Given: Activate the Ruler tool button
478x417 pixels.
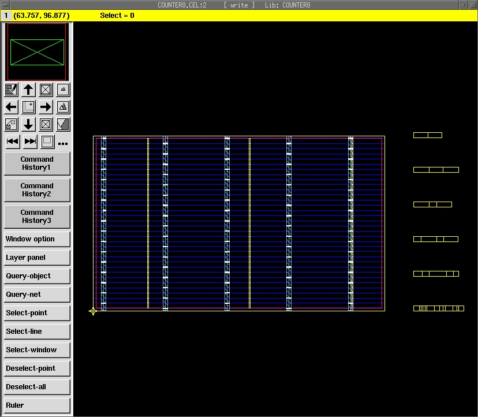Looking at the screenshot, I should [37, 405].
